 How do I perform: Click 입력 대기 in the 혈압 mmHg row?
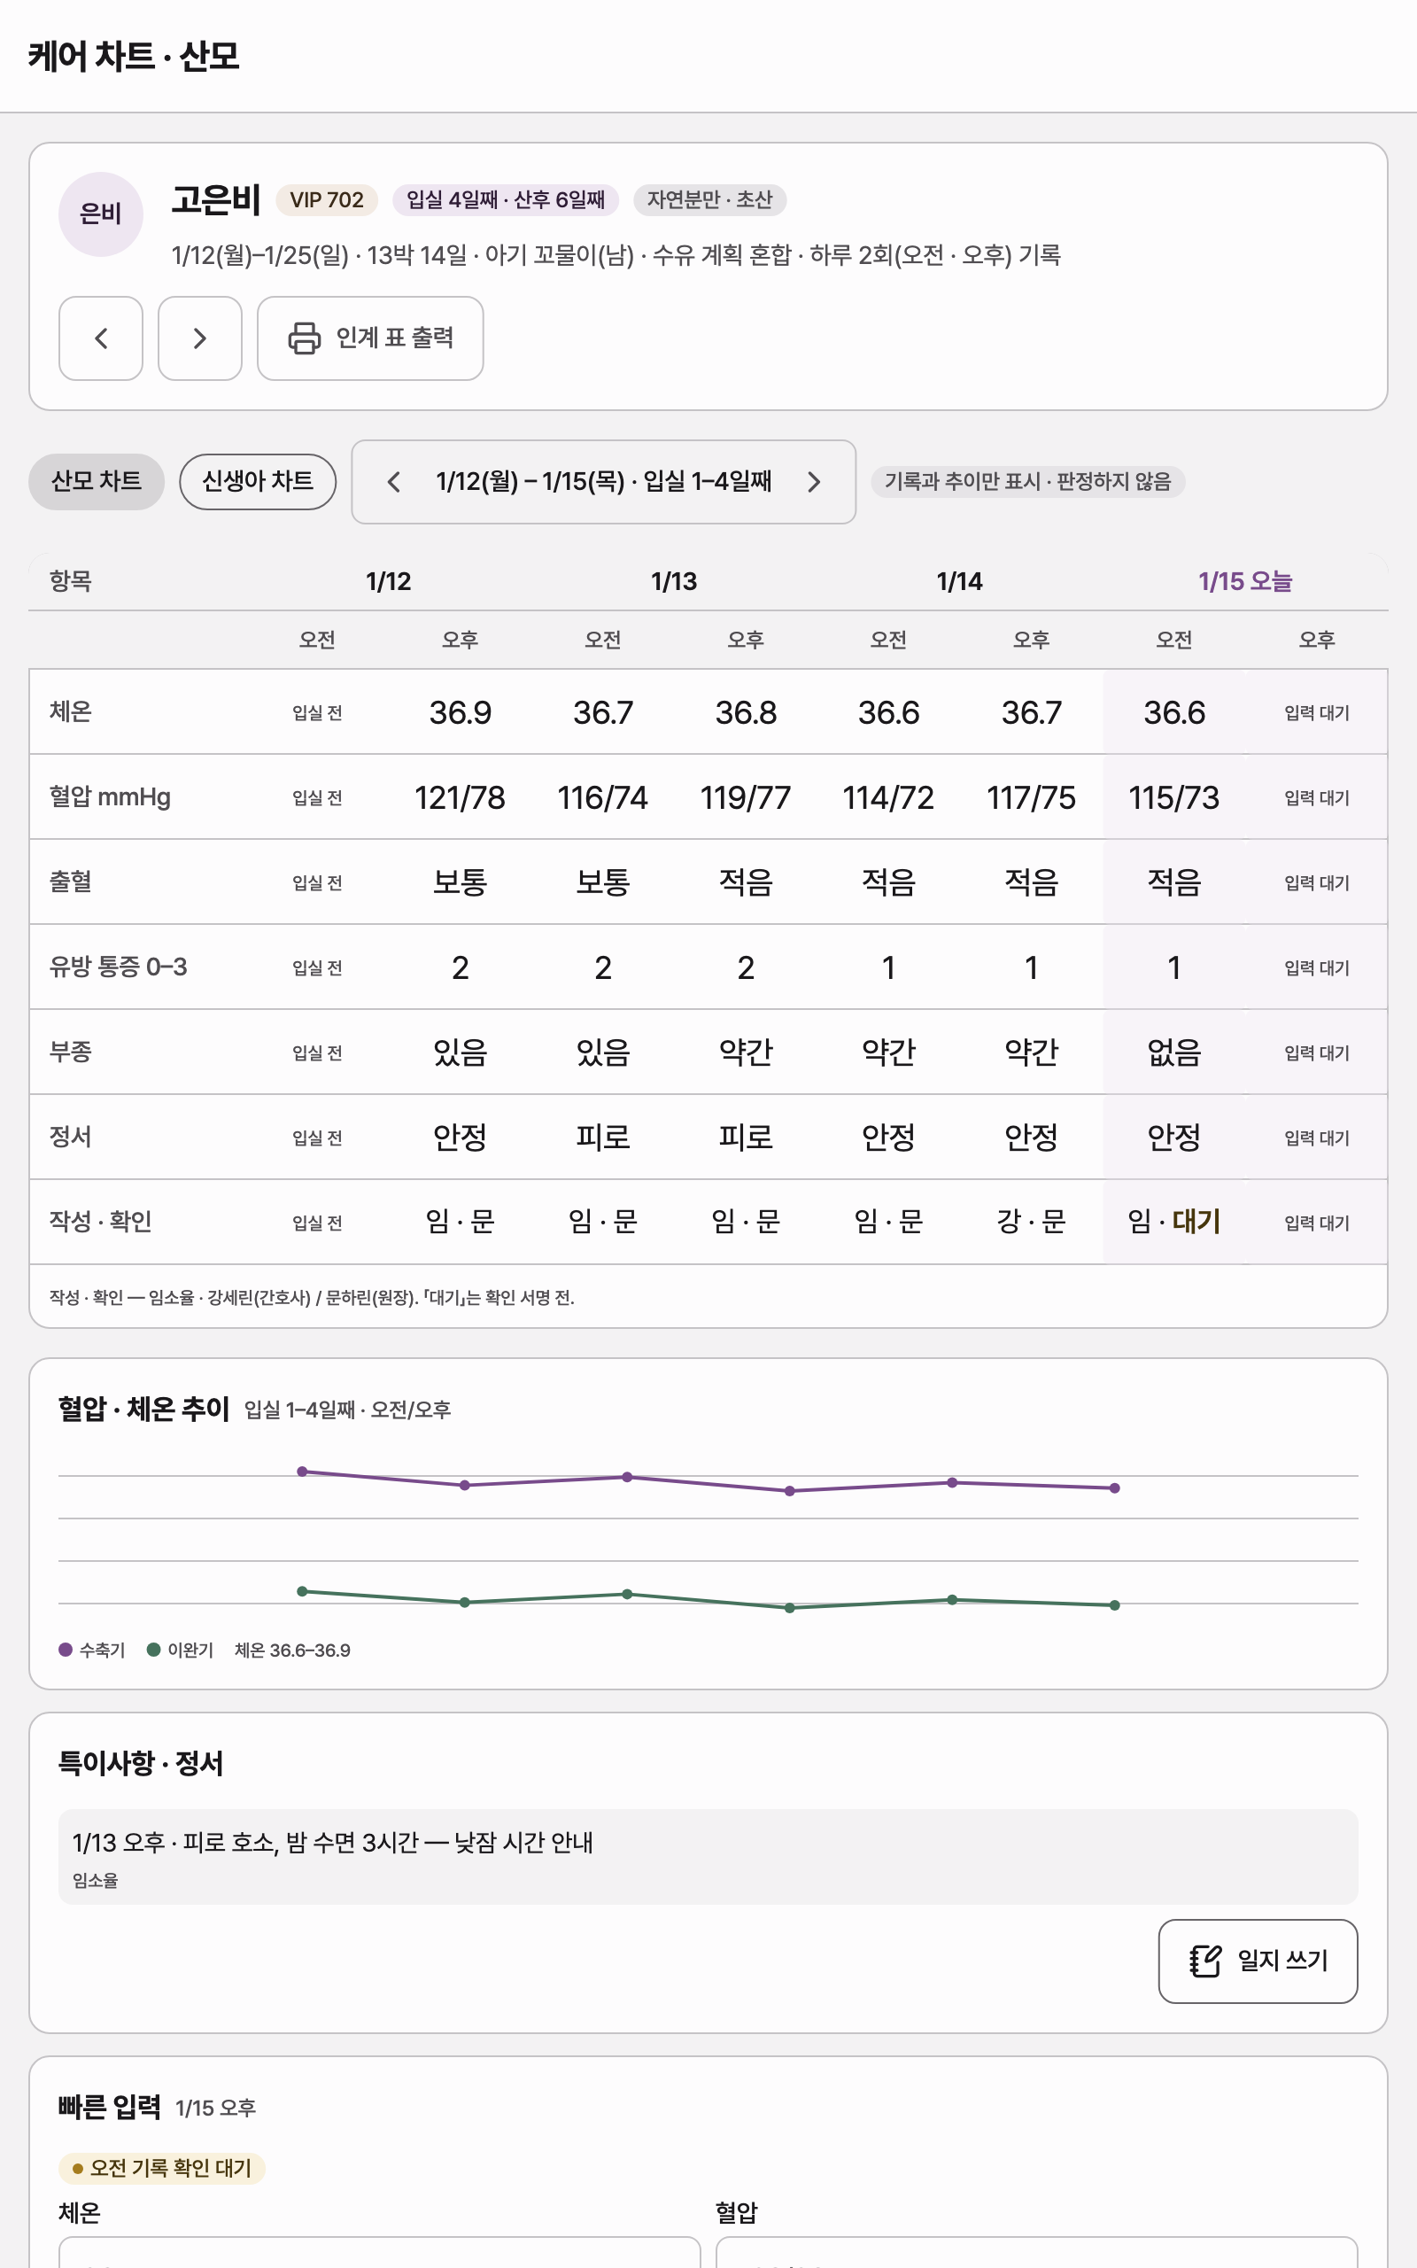1317,797
